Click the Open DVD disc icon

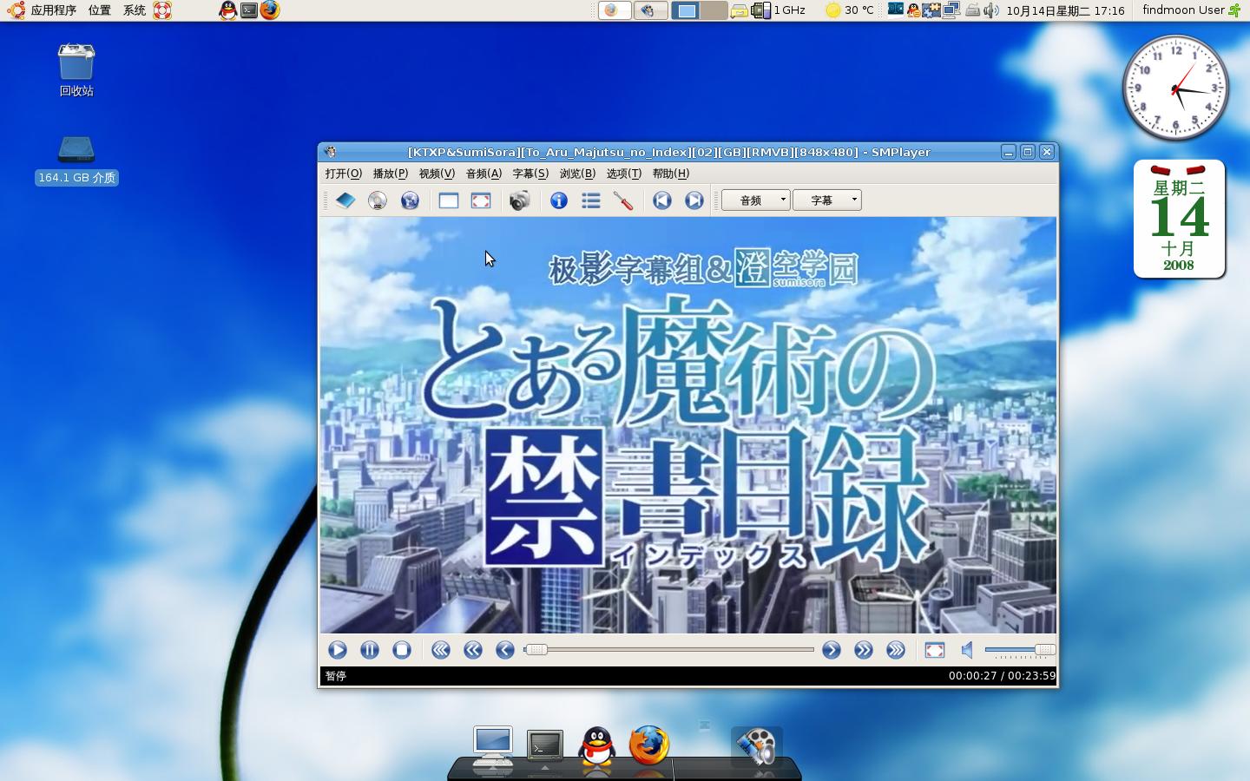378,200
